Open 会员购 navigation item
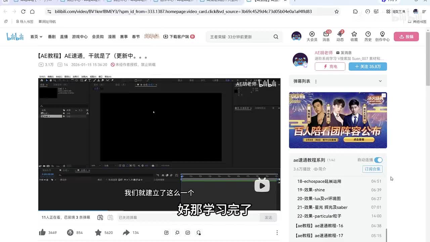 [x=98, y=37]
